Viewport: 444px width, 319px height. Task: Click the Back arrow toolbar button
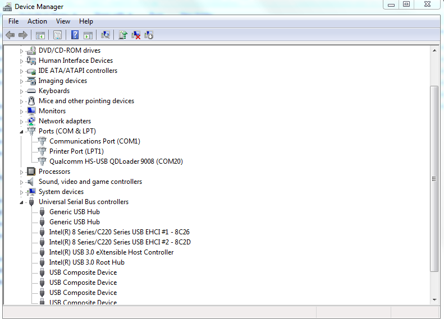[10, 35]
